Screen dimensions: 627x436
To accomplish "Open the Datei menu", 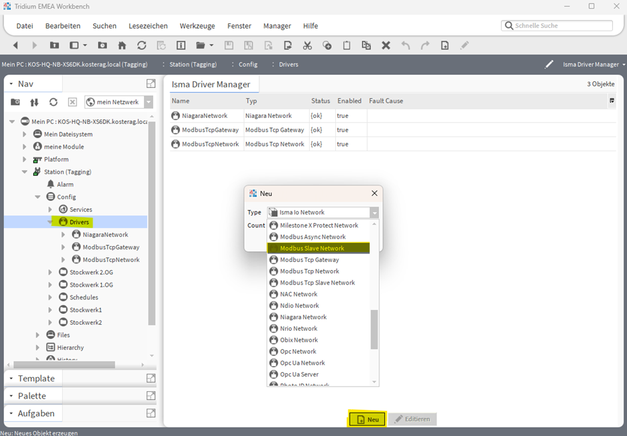I will [x=25, y=26].
